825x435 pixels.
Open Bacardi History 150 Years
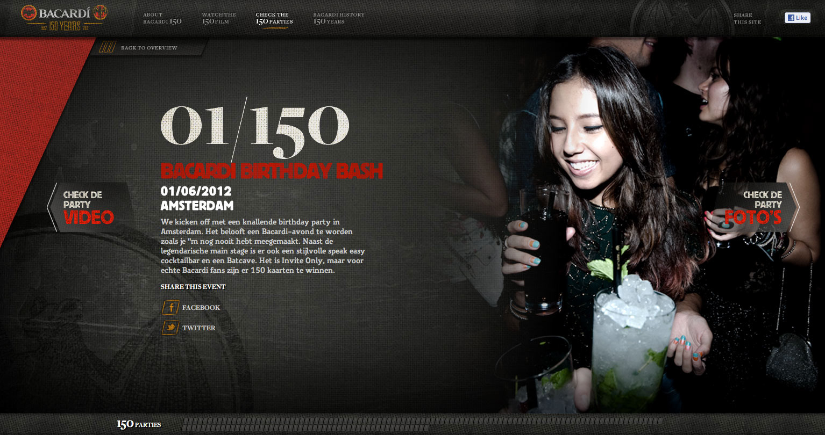click(339, 19)
